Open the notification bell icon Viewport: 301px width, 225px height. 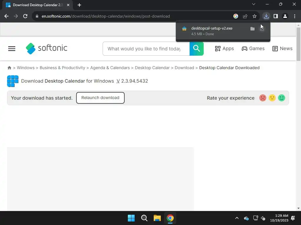coord(293,218)
